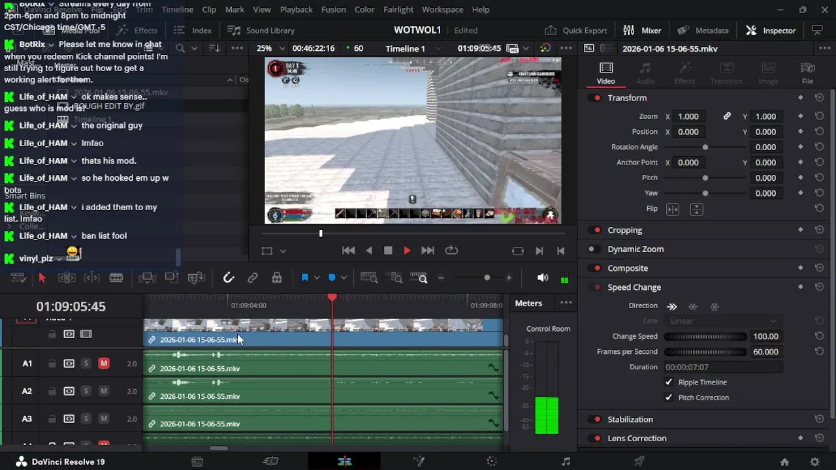Click the timeline zoom-out minus icon
This screenshot has height=470, width=836.
point(441,278)
